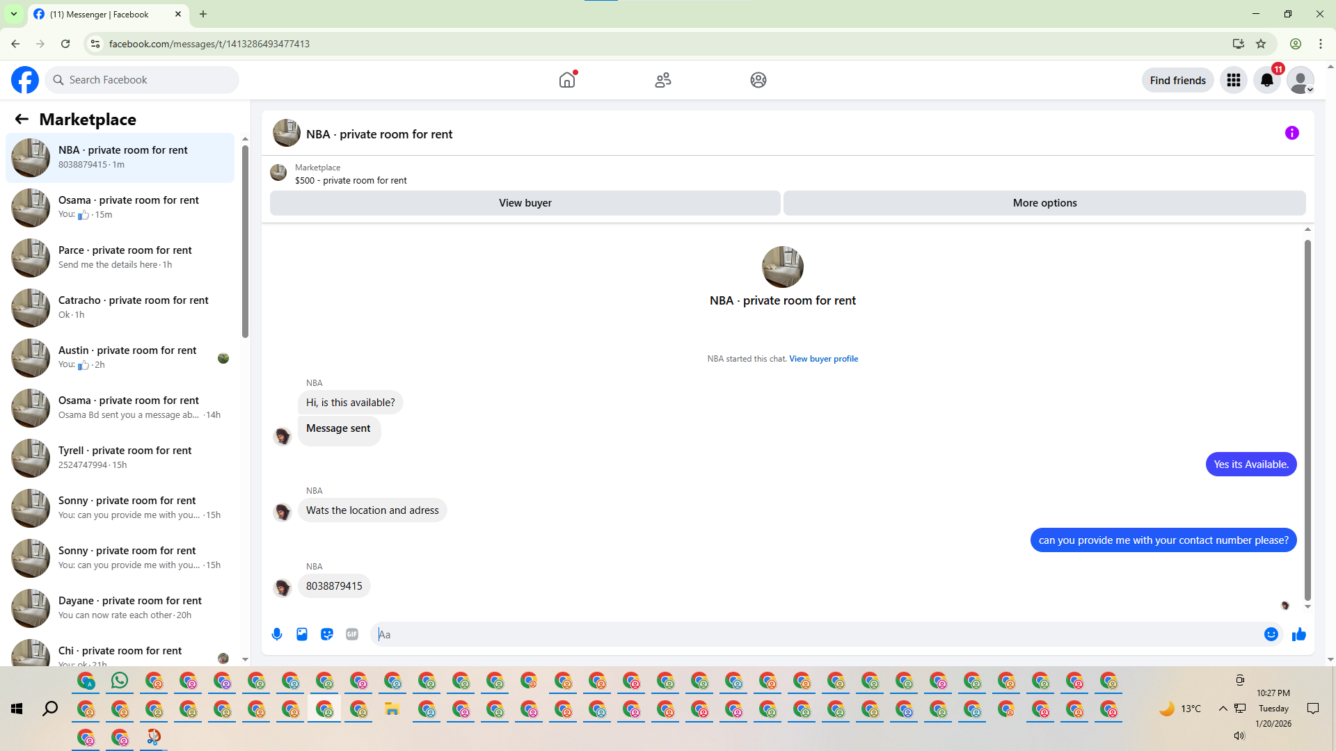
Task: Open the NBA private room chat
Action: point(120,158)
